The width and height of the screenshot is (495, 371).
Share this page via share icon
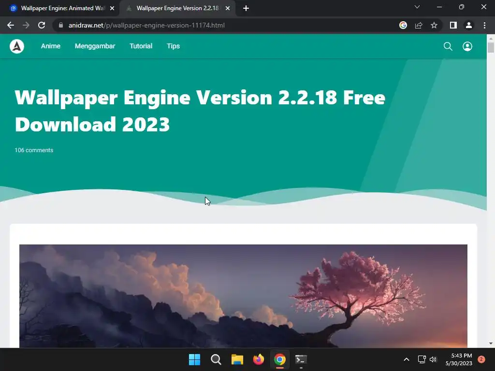tap(419, 25)
